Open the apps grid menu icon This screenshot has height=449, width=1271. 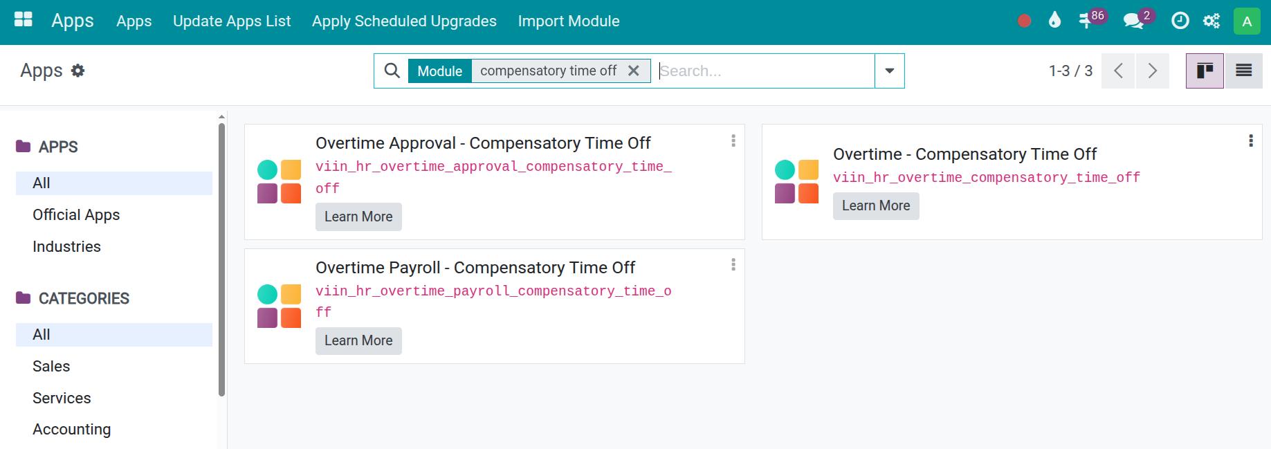23,19
